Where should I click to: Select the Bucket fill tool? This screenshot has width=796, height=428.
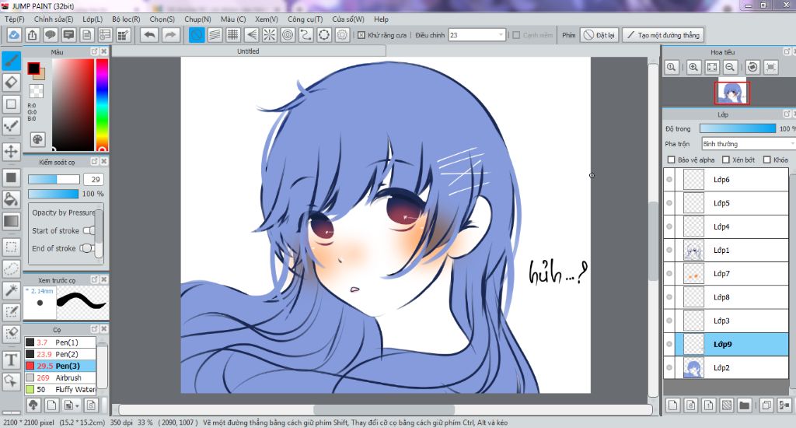point(11,199)
